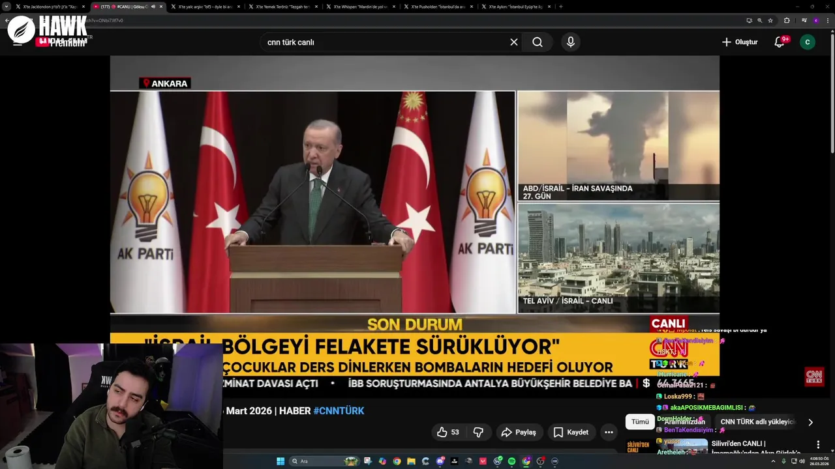Open Discord from the taskbar
The width and height of the screenshot is (835, 469).
(440, 461)
